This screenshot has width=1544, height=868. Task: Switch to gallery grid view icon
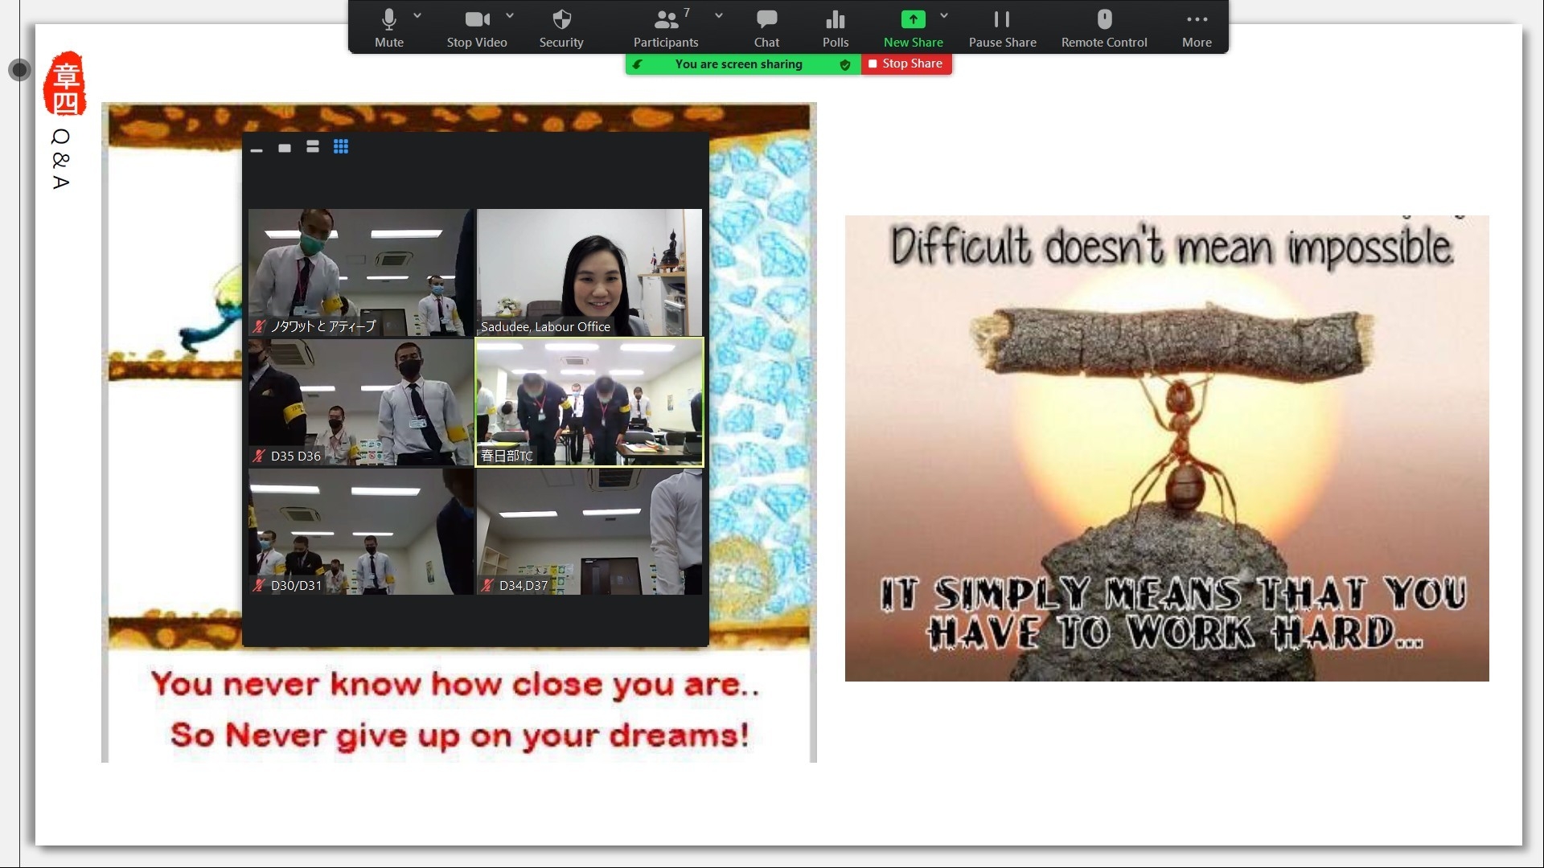(x=341, y=146)
